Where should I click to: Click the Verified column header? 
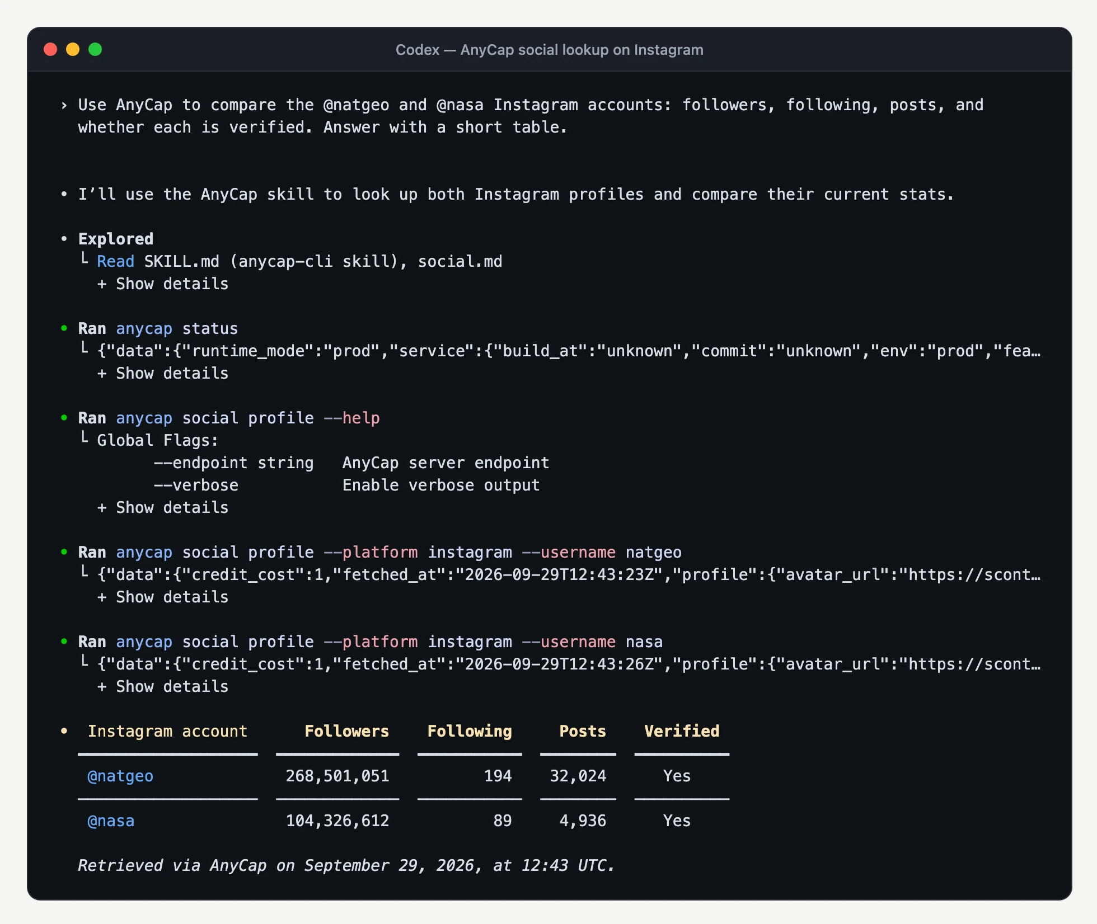click(682, 731)
